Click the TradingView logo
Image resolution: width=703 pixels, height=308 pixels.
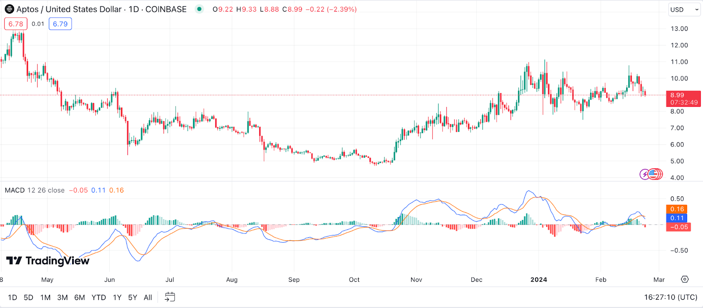[48, 261]
